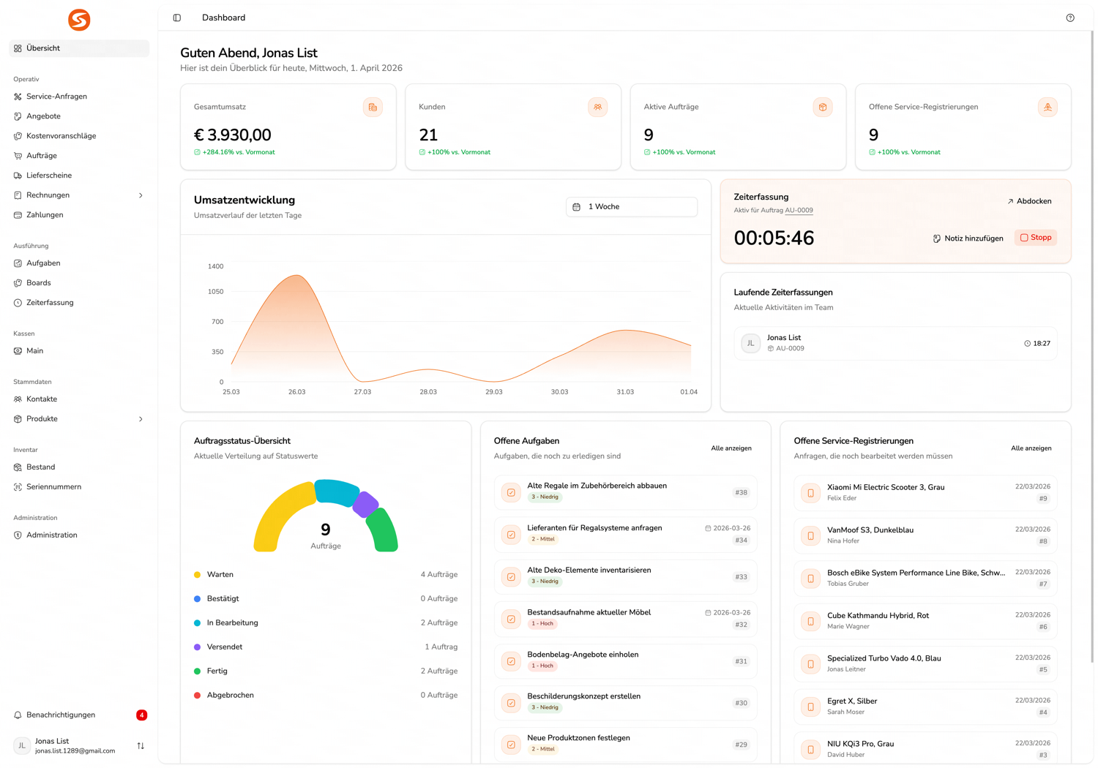Go to Zeiterfassung in sidebar

click(x=50, y=303)
